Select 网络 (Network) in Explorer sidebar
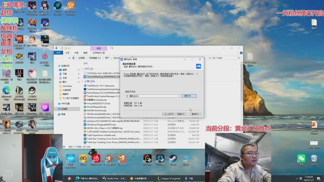 tap(63, 114)
